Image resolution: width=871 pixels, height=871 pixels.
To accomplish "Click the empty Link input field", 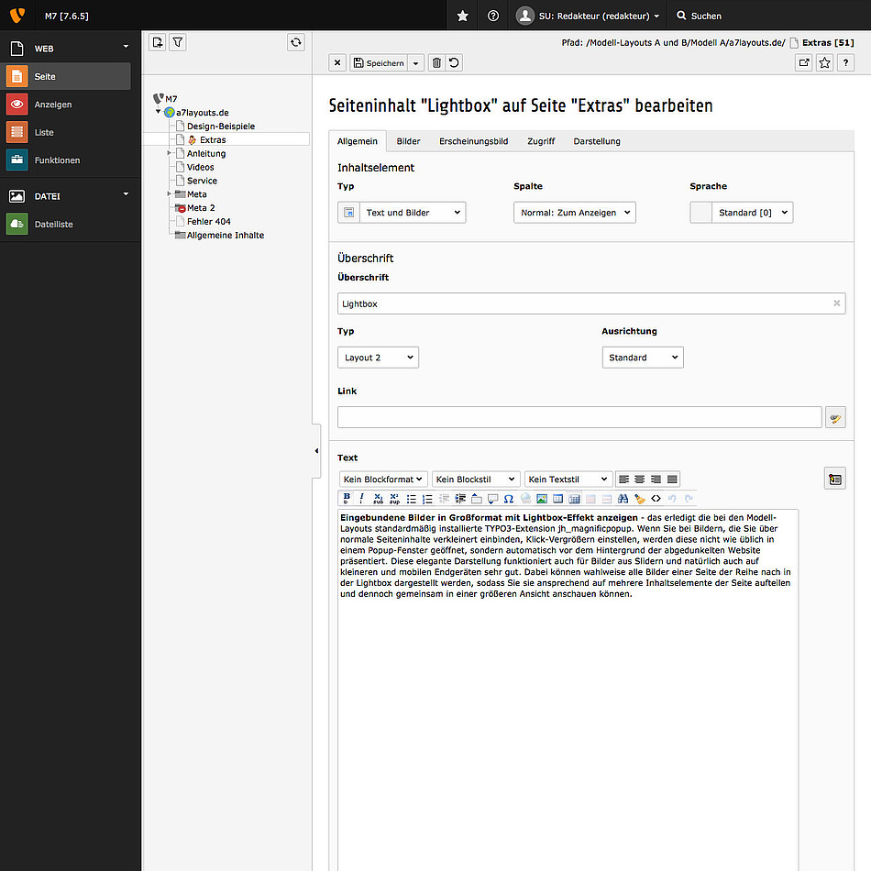I will click(579, 417).
